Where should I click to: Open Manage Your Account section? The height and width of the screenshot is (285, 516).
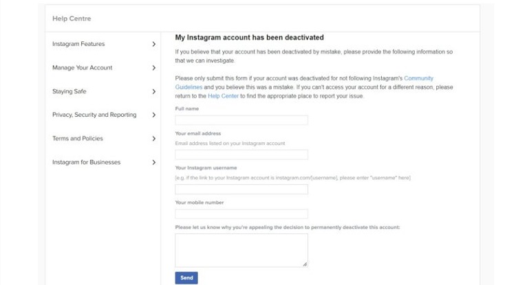pos(82,68)
